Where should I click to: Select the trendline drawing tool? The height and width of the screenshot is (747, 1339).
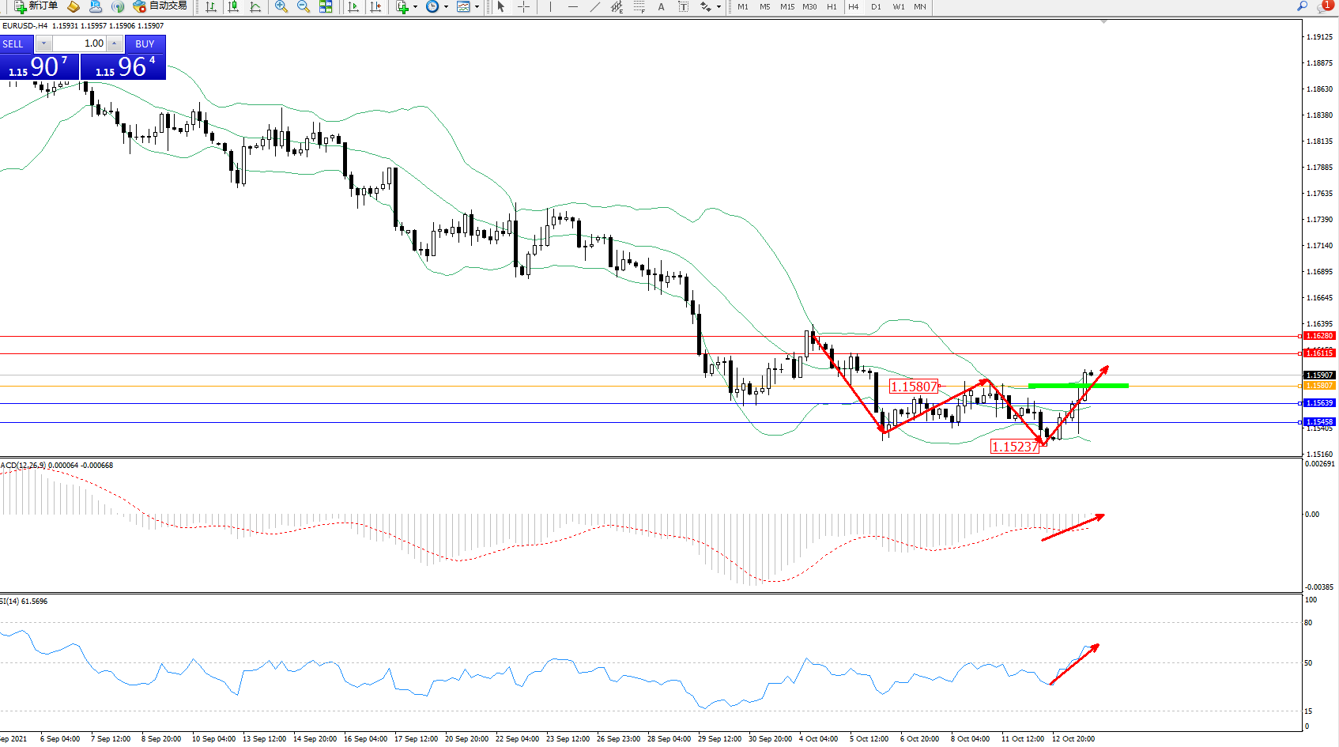(x=594, y=6)
